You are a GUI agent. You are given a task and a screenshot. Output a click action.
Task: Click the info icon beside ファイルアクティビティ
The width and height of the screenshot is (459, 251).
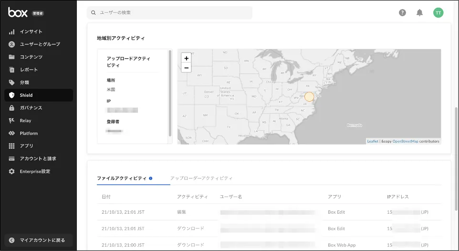pyautogui.click(x=151, y=178)
